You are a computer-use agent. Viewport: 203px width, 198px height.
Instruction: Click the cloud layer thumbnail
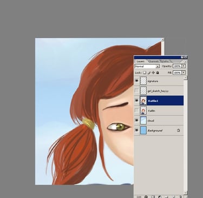(x=143, y=120)
